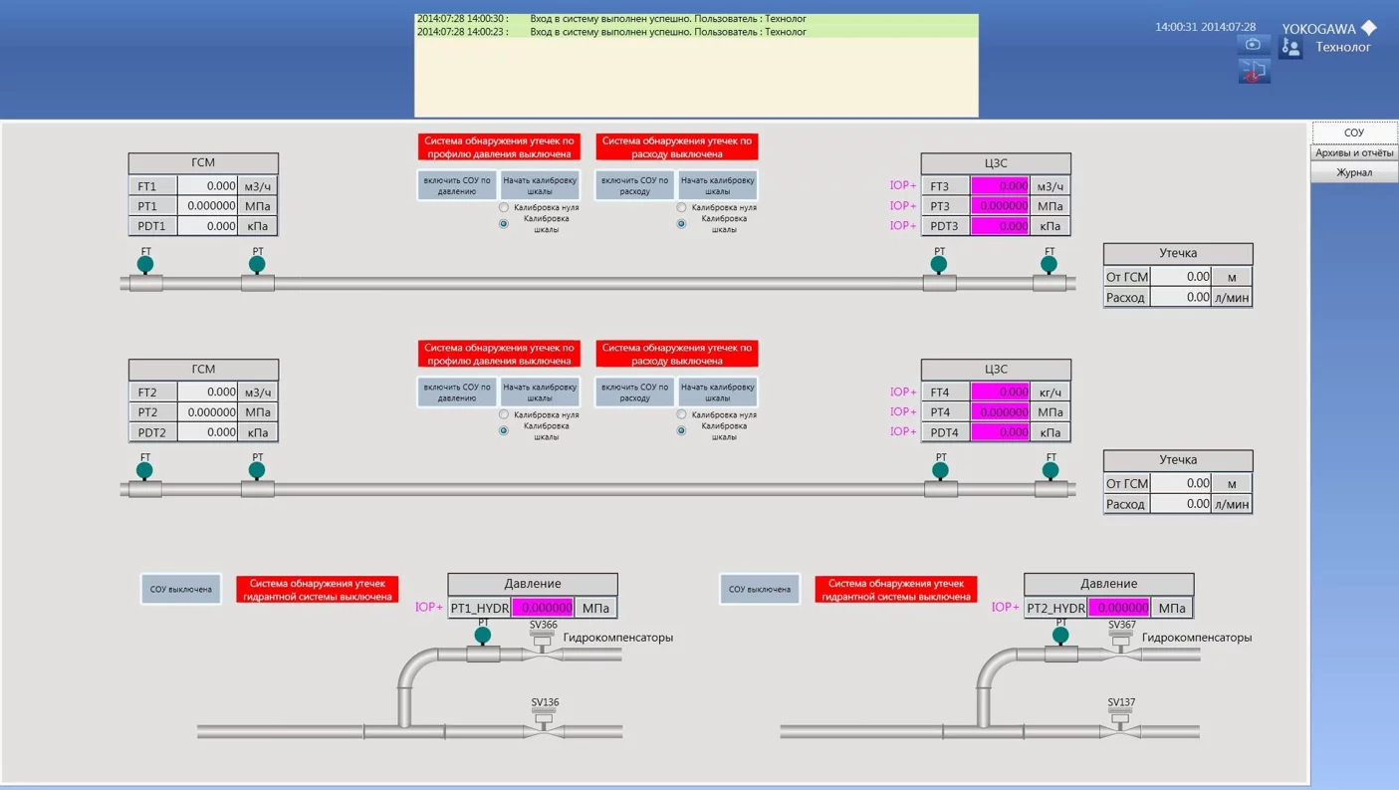Click the FT1 flow value field

click(x=208, y=185)
